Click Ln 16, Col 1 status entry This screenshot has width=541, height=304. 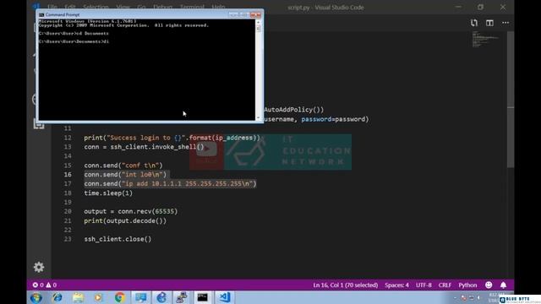click(x=346, y=285)
